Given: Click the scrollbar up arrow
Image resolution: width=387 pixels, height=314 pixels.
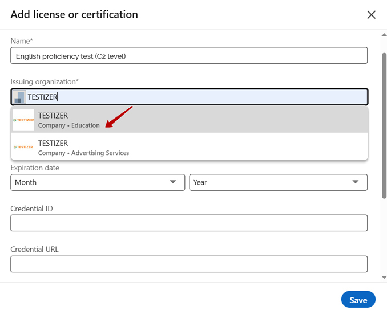Looking at the screenshot, I should tap(384, 35).
